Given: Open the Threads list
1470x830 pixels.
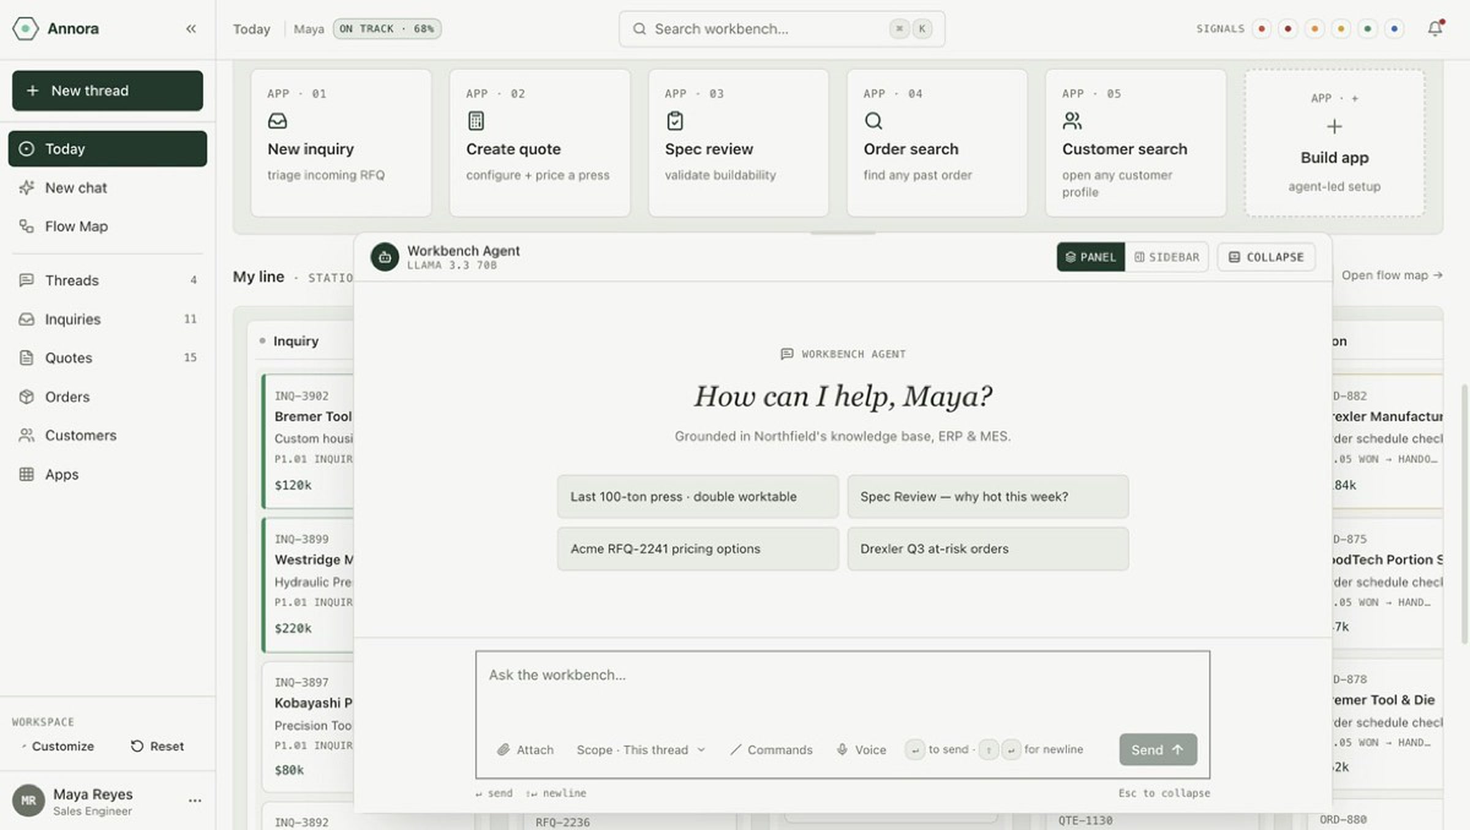Looking at the screenshot, I should pos(108,280).
